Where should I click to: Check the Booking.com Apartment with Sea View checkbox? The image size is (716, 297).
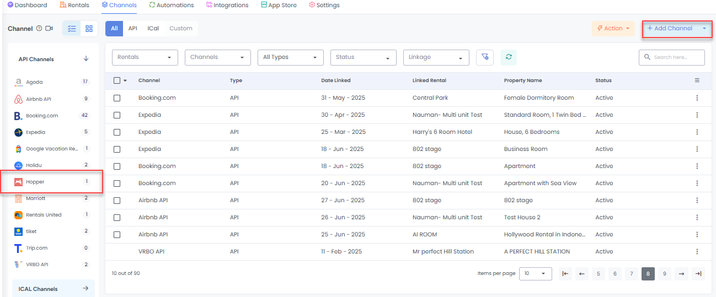[117, 183]
